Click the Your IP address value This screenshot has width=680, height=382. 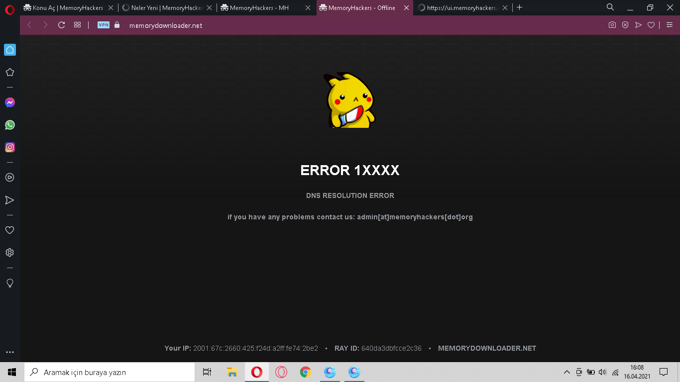point(255,348)
